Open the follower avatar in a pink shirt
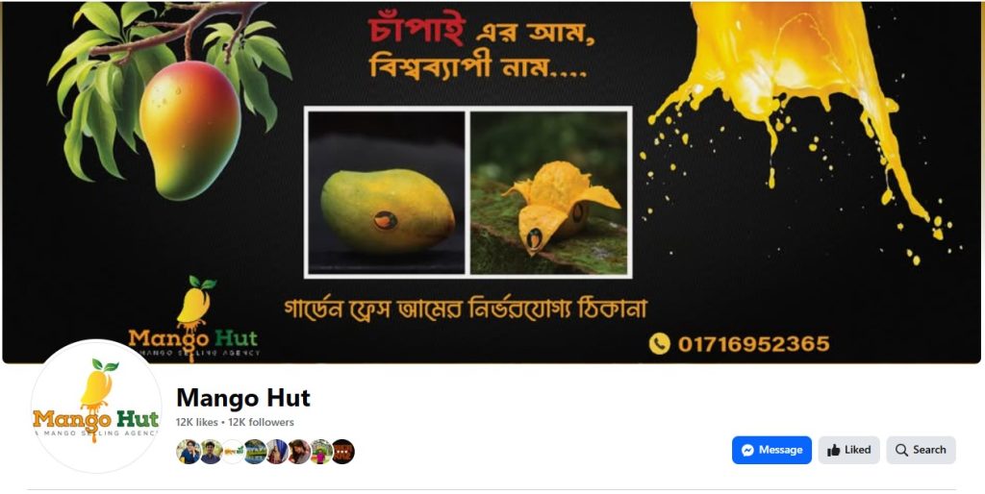 coord(321,452)
